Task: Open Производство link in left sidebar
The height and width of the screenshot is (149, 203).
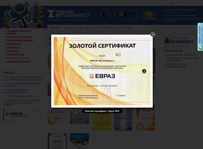Action: pyautogui.click(x=13, y=47)
